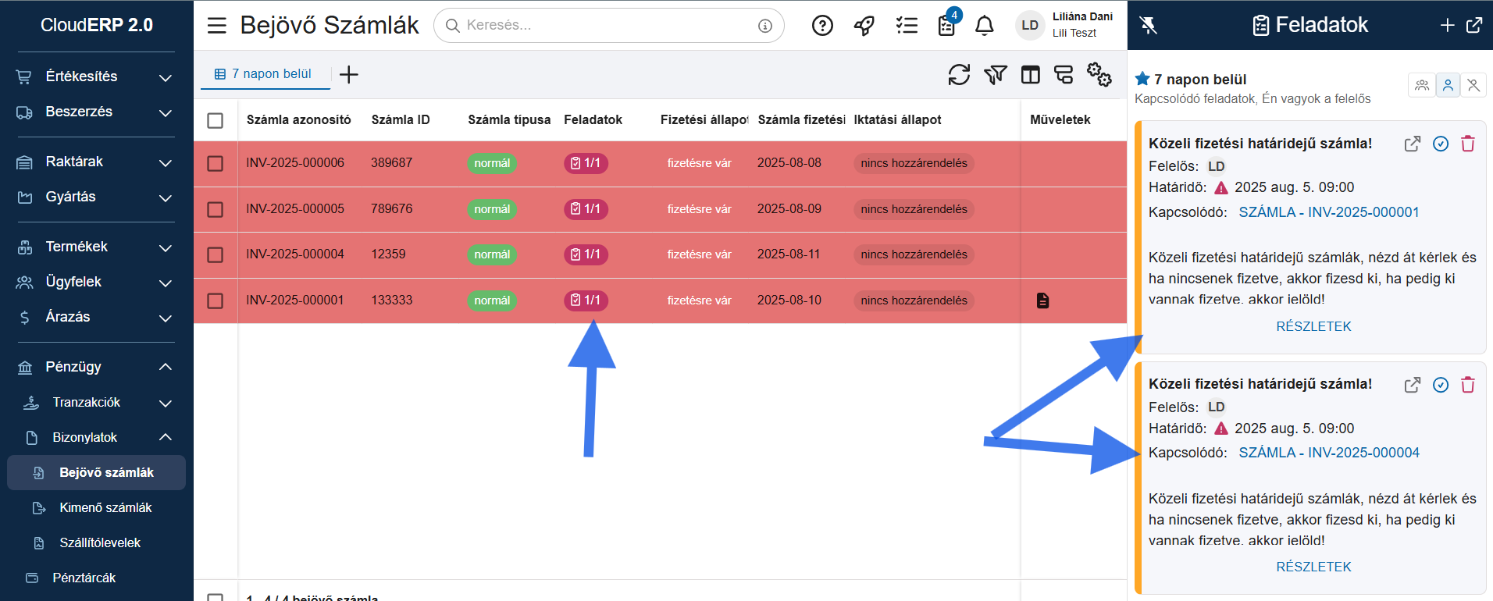
Task: Switch to the "7 napon belül" tab
Action: click(264, 74)
